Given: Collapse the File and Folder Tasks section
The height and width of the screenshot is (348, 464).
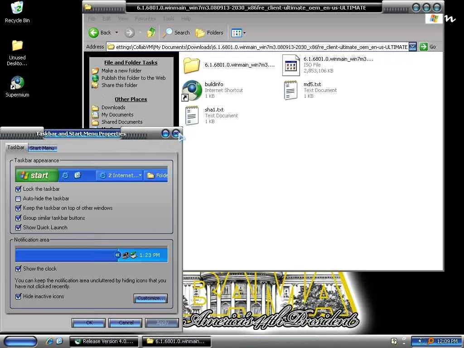Looking at the screenshot, I should [x=131, y=63].
